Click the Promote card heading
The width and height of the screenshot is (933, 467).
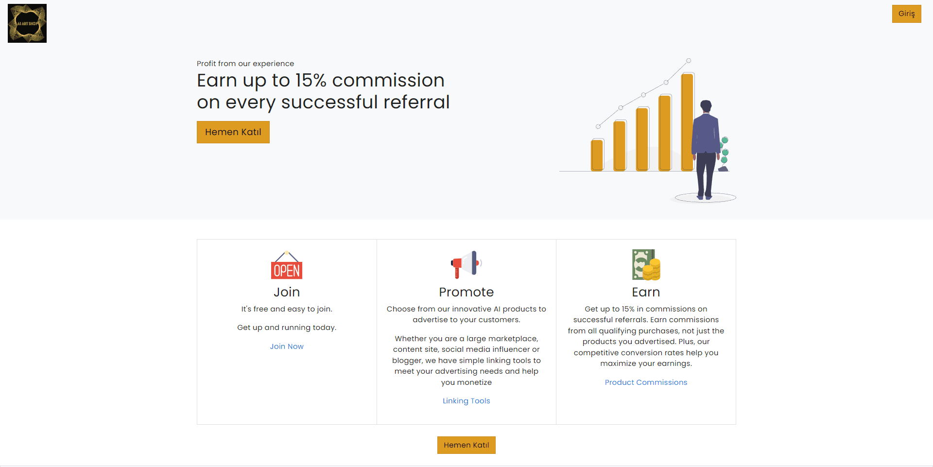466,292
